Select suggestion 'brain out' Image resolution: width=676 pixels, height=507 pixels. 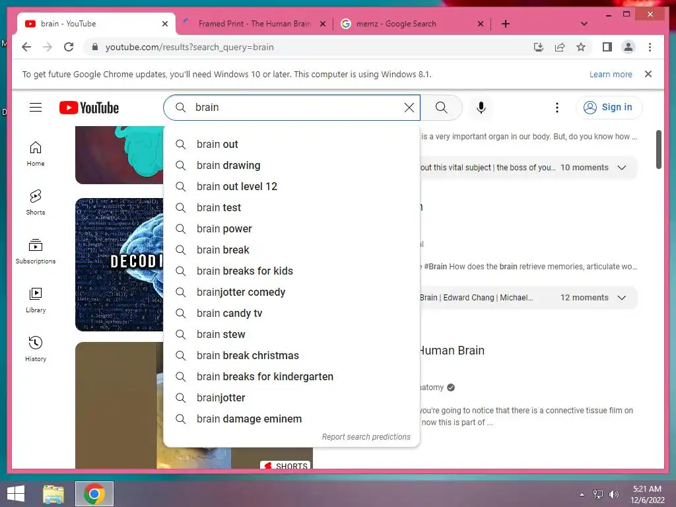[292, 145]
